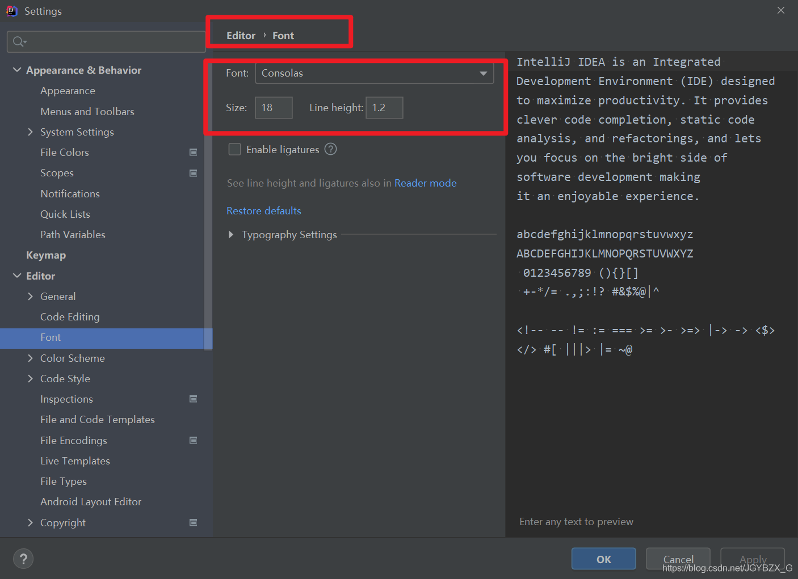
Task: Expand the Color Scheme node
Action: coord(30,358)
